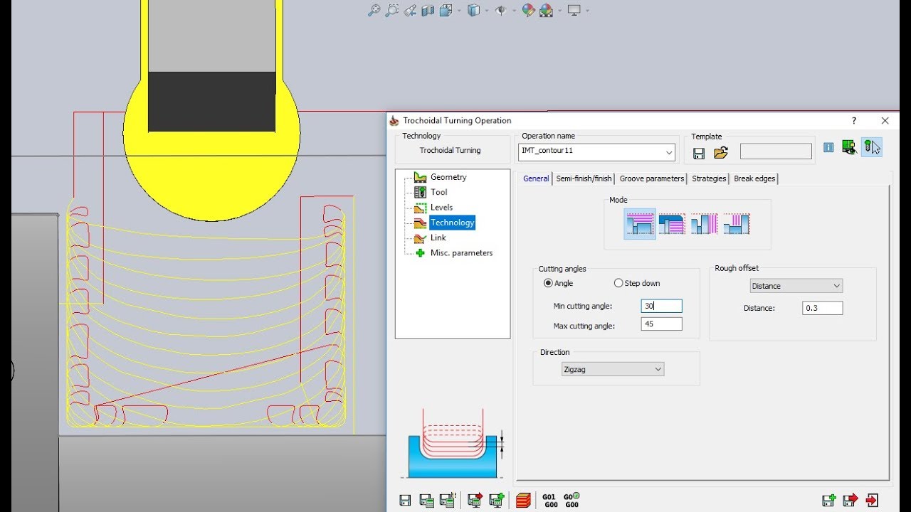The image size is (911, 512).
Task: Expand the Apply Scene dropdown arrow
Action: pos(559,11)
